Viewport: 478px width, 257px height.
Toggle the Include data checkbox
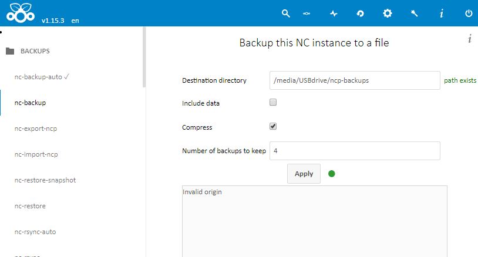pos(273,102)
